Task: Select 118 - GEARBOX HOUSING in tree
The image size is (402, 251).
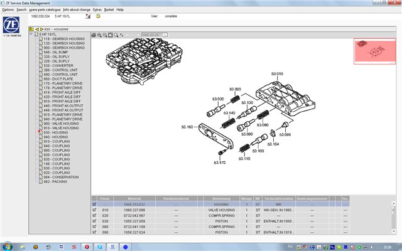Action: pyautogui.click(x=64, y=39)
